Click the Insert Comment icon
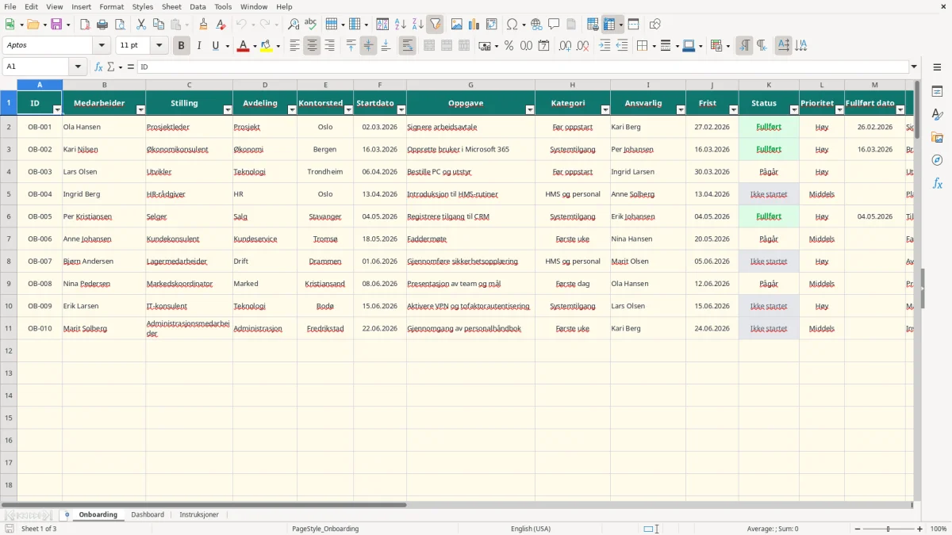 pyautogui.click(x=555, y=25)
